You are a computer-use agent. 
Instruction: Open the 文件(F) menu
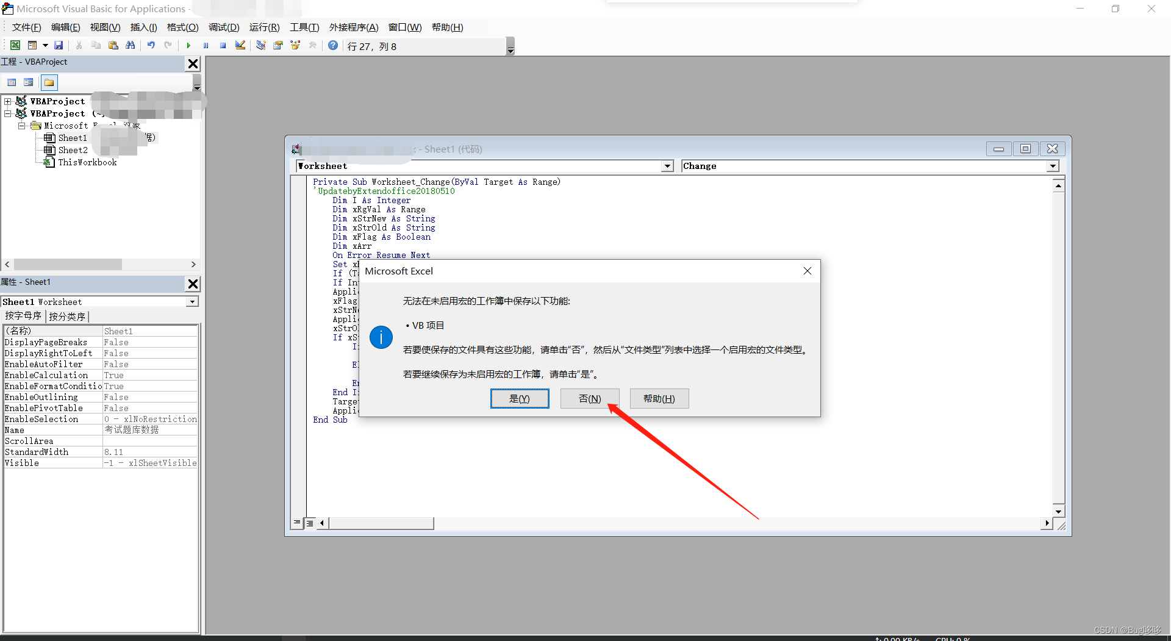click(x=26, y=27)
